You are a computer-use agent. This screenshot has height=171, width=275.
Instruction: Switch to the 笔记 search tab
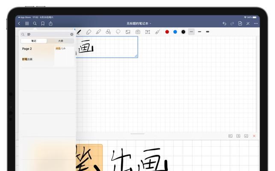[34, 41]
